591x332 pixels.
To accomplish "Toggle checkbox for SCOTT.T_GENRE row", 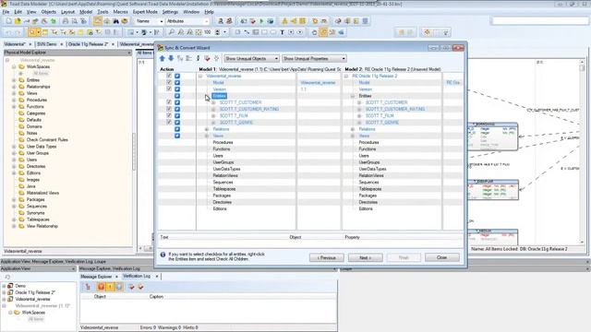I will click(x=169, y=122).
